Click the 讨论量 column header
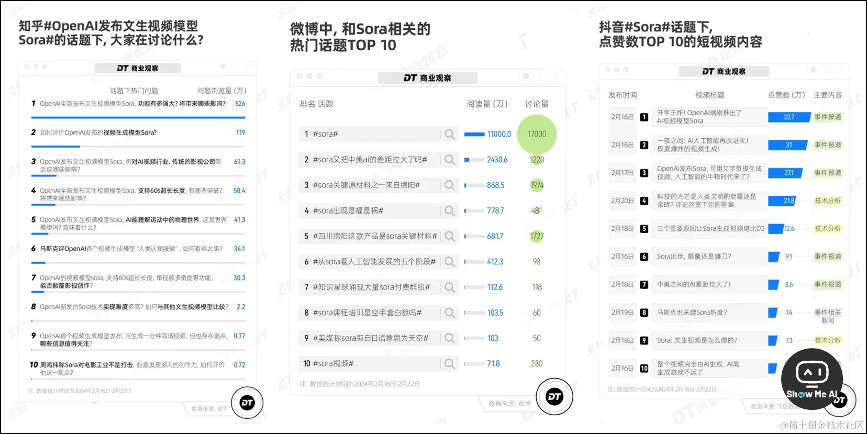The width and height of the screenshot is (867, 434). point(537,104)
